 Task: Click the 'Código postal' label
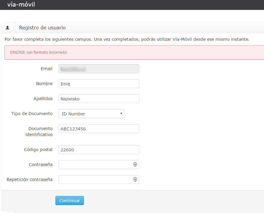[x=38, y=150]
